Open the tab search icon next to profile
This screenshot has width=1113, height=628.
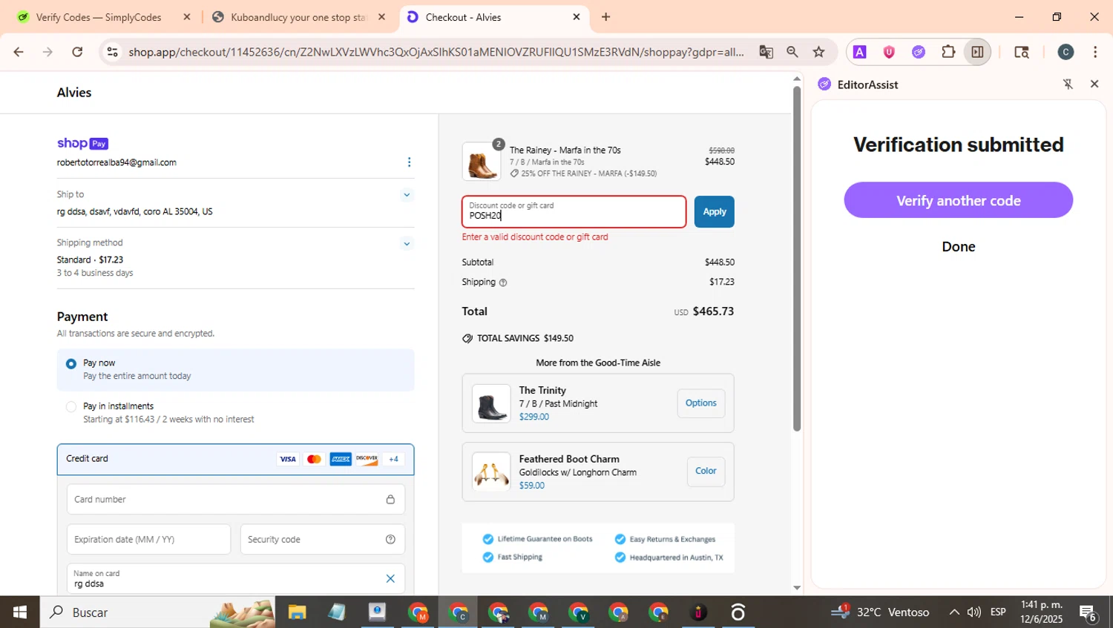pyautogui.click(x=1022, y=52)
